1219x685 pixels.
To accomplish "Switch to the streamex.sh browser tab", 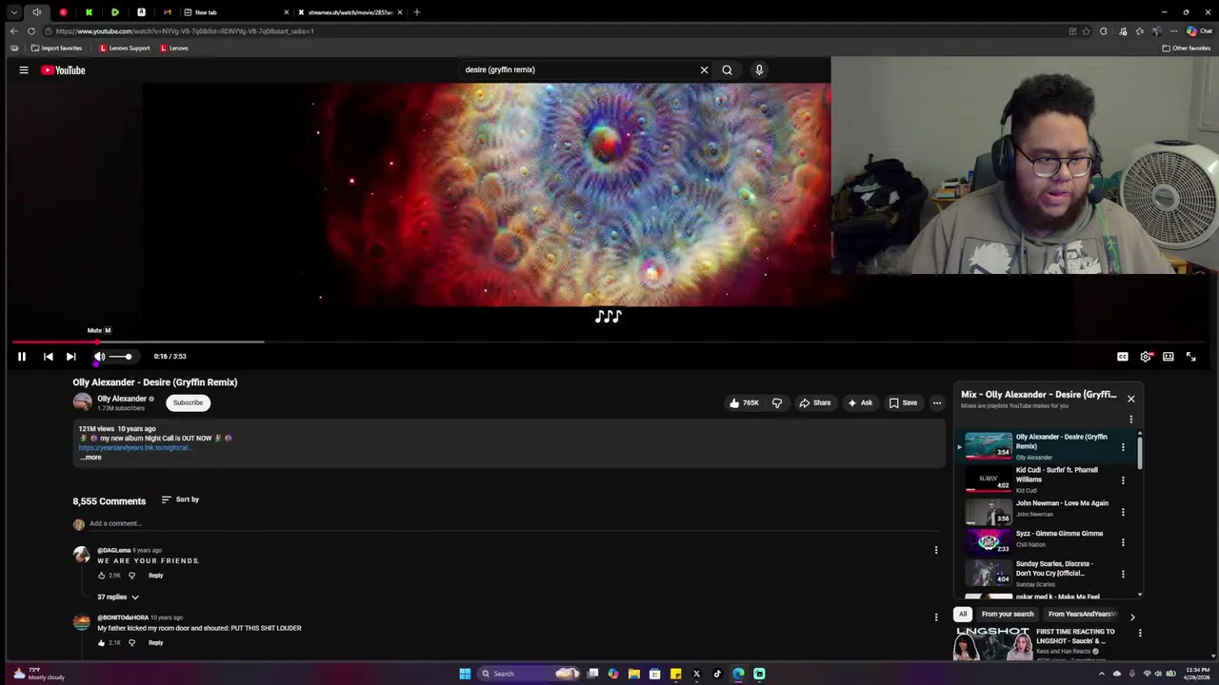I will (x=350, y=12).
